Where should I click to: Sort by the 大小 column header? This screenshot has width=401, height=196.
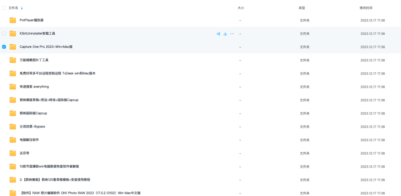click(241, 8)
